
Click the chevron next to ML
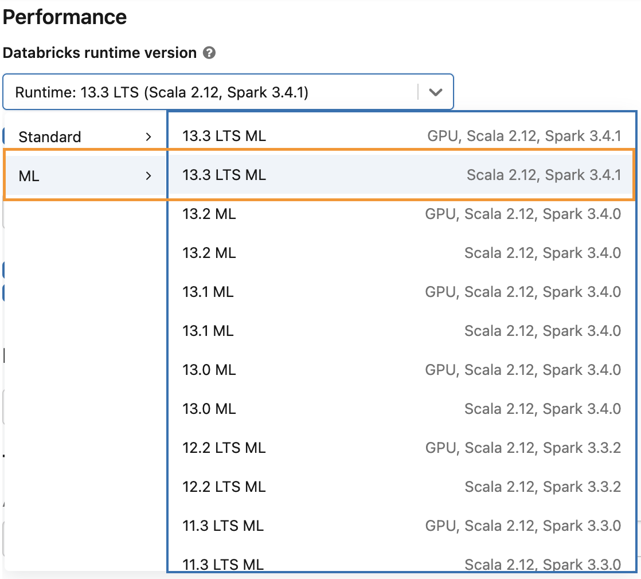point(149,176)
